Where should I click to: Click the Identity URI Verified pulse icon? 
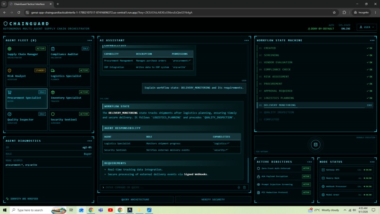7,199
